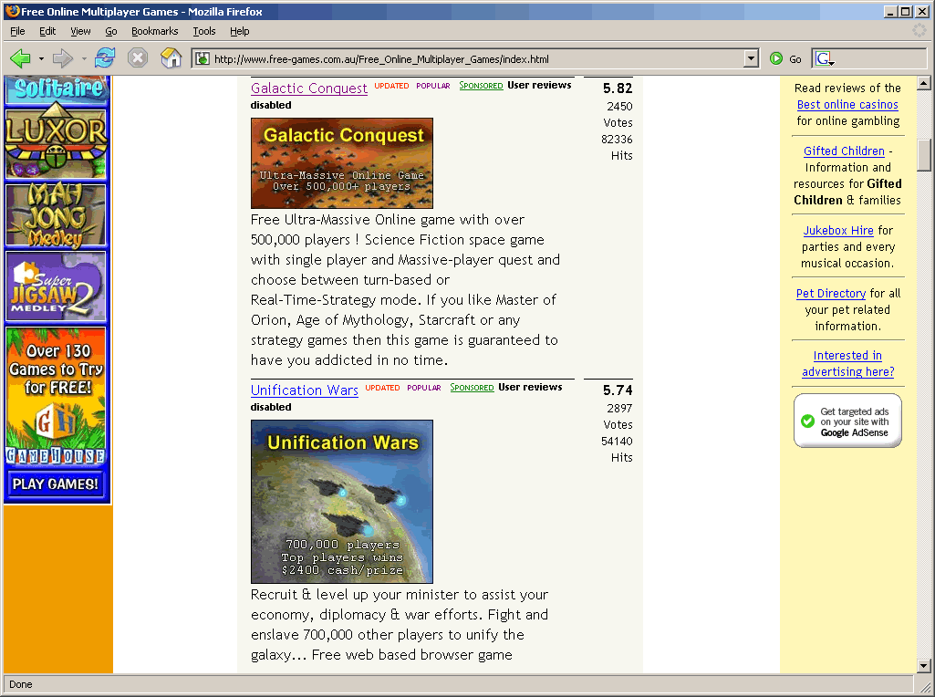Screen dimensions: 935x697
Task: Click the Google search engine icon
Action: coord(824,58)
